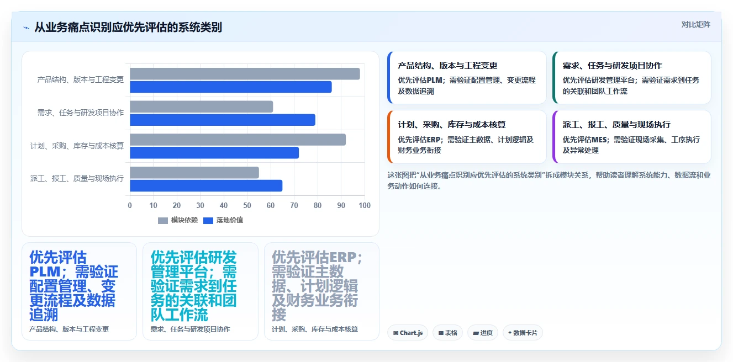
Task: Click the gray 模块依赖 legend swatch
Action: tap(163, 221)
